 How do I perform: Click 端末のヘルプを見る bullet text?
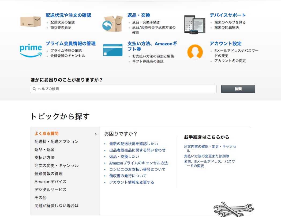[230, 22]
